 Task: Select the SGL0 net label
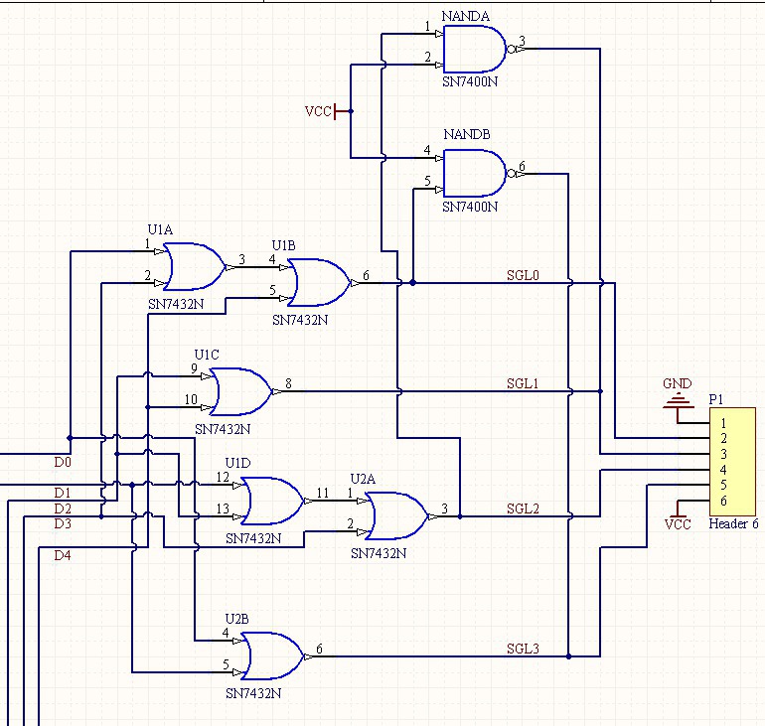[523, 275]
